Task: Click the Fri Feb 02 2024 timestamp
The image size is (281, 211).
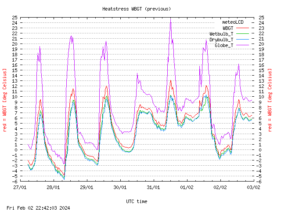Action: tap(38, 207)
